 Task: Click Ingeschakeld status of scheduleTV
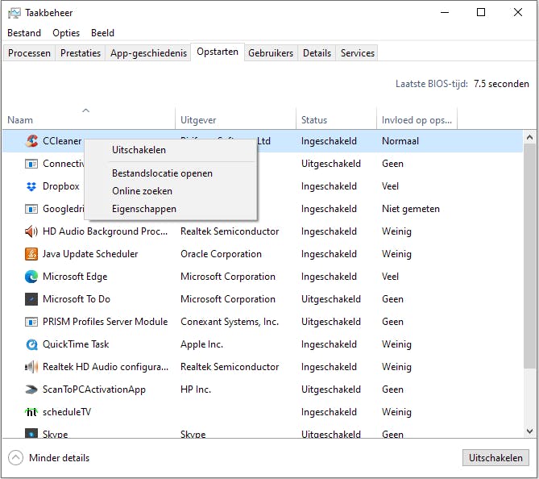coord(329,412)
